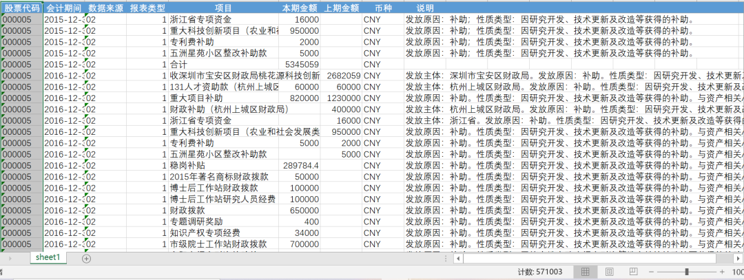744x280 pixels.
Task: Select cell 稳岗补贴
Action: coord(223,165)
